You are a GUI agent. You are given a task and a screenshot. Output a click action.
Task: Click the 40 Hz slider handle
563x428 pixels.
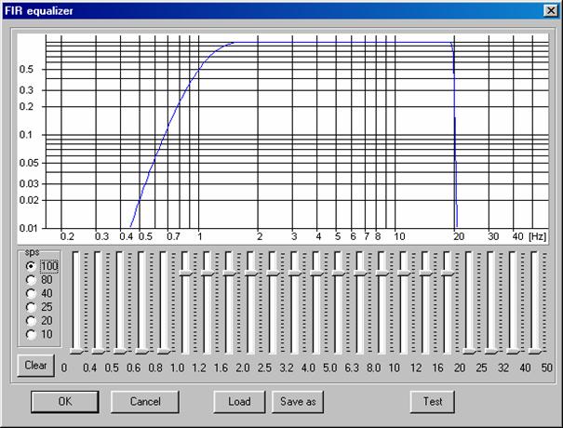[535, 351]
